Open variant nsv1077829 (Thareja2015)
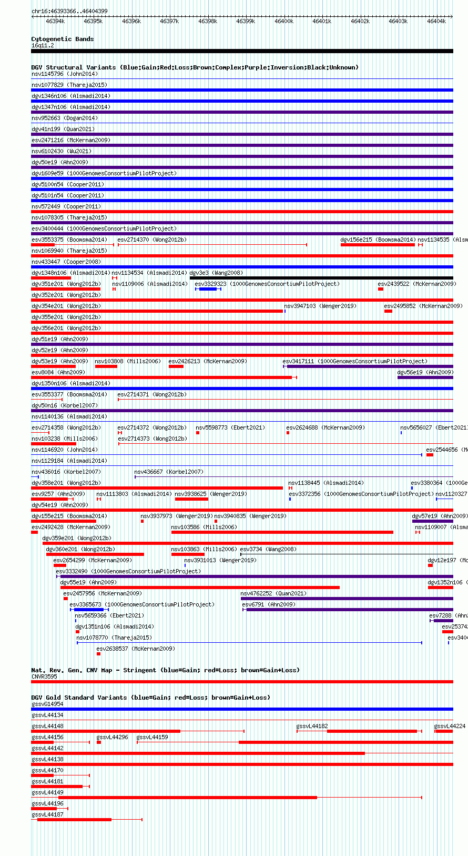This screenshot has width=468, height=856. [69, 85]
